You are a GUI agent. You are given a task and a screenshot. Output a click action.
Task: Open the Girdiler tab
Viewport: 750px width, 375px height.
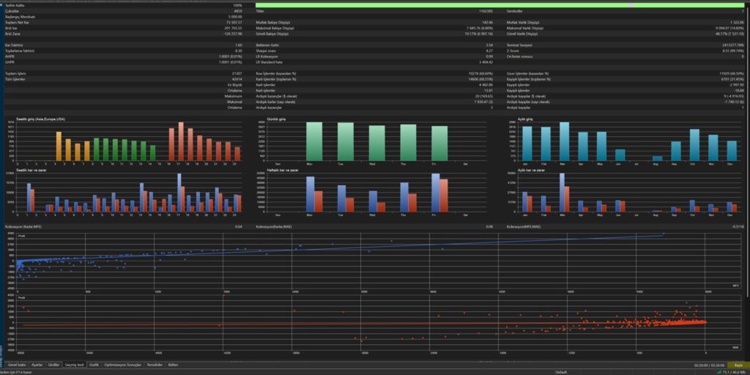point(54,365)
